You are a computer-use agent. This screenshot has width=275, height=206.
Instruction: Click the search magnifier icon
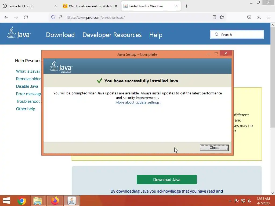pyautogui.click(x=217, y=34)
